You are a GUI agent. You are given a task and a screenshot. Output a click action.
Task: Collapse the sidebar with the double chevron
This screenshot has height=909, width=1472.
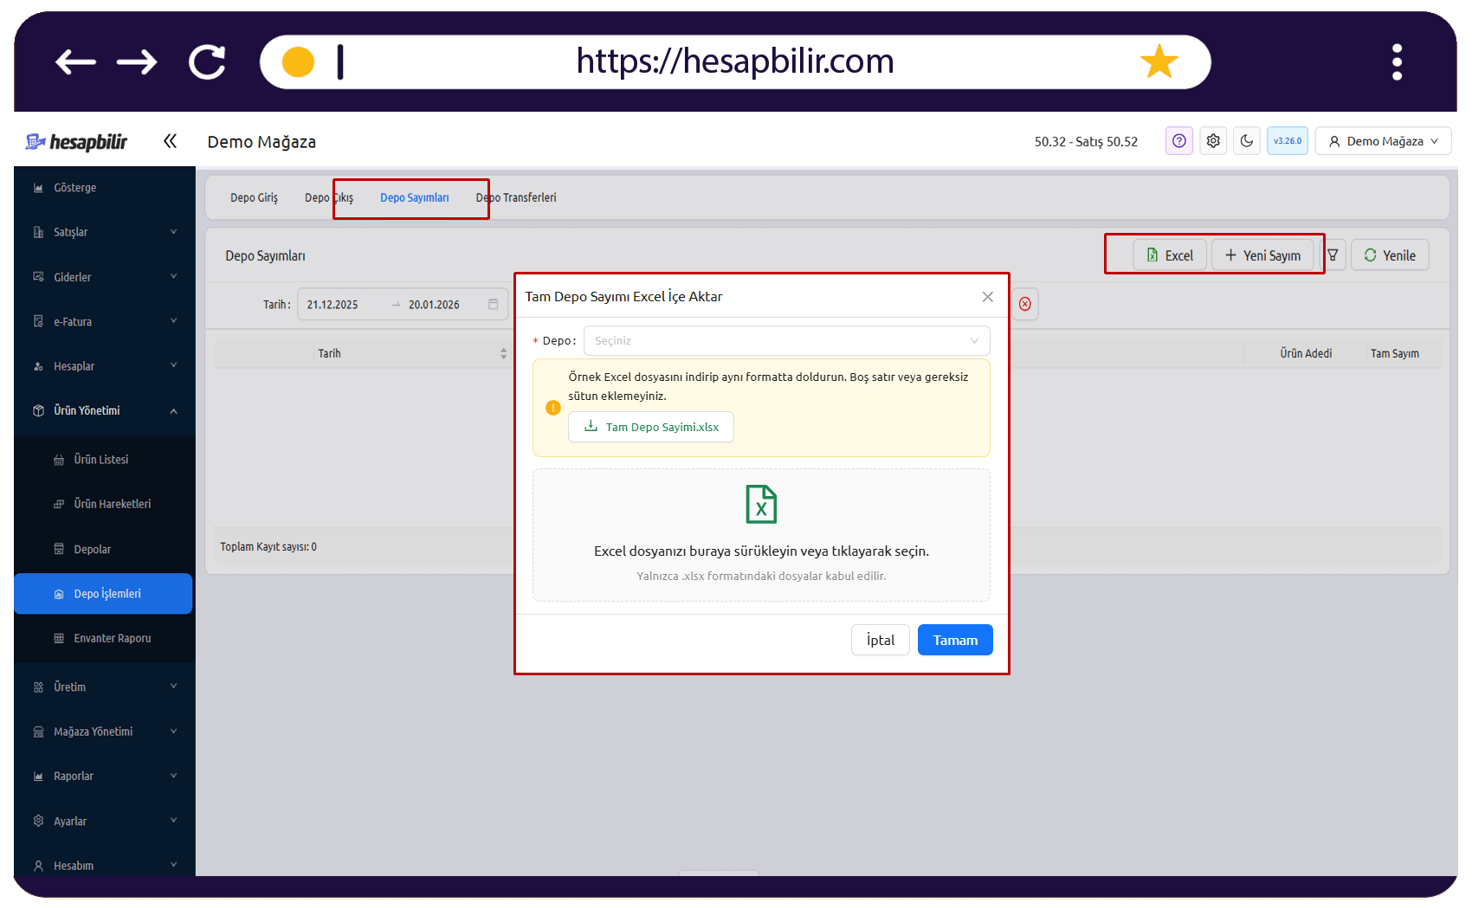(x=171, y=140)
